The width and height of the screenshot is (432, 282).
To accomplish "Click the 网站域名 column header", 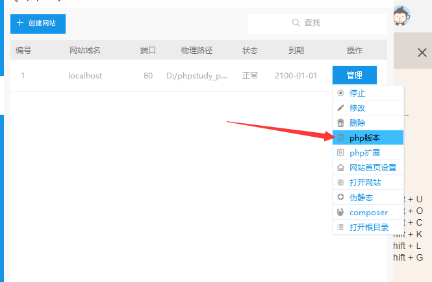I will tap(85, 51).
